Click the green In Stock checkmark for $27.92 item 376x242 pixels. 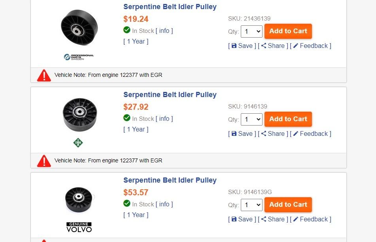pos(127,118)
